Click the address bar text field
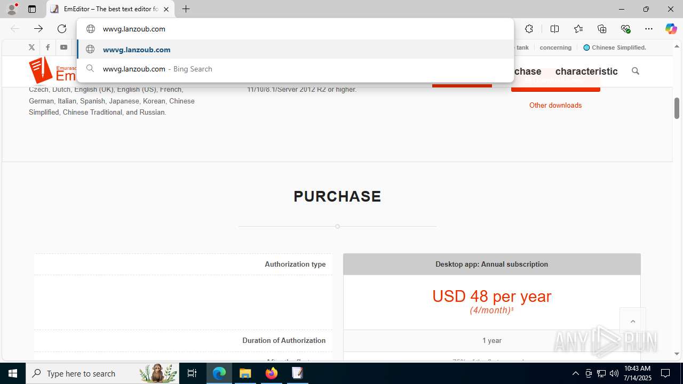The width and height of the screenshot is (683, 384). click(295, 29)
